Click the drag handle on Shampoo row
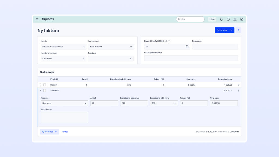279x157 pixels. click(x=238, y=90)
